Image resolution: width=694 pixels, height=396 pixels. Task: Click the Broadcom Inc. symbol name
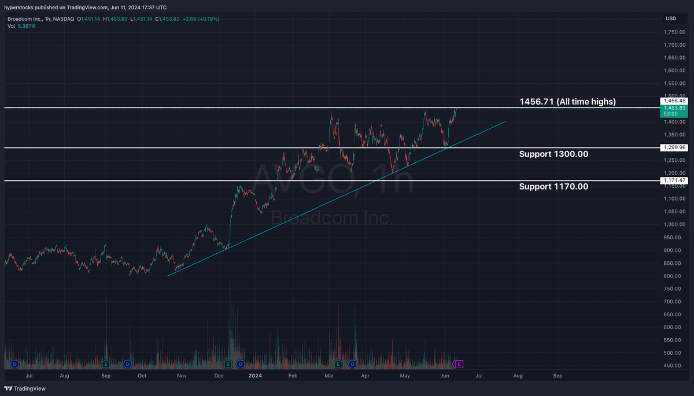coord(24,18)
